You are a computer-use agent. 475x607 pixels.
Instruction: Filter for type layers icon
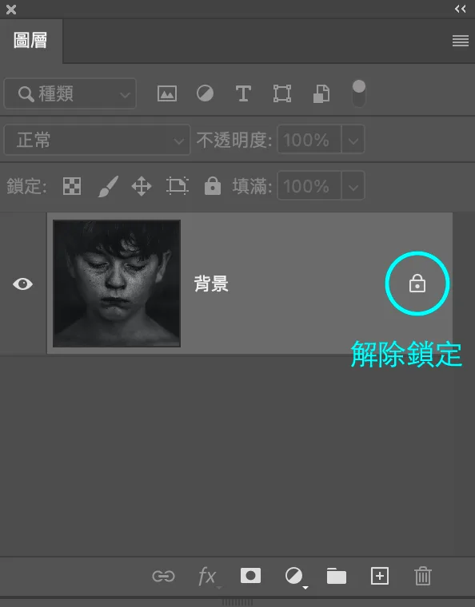click(x=243, y=93)
